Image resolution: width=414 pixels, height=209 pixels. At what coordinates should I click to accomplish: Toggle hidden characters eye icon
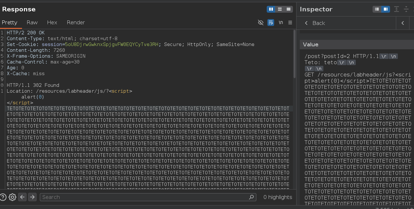pos(261,22)
